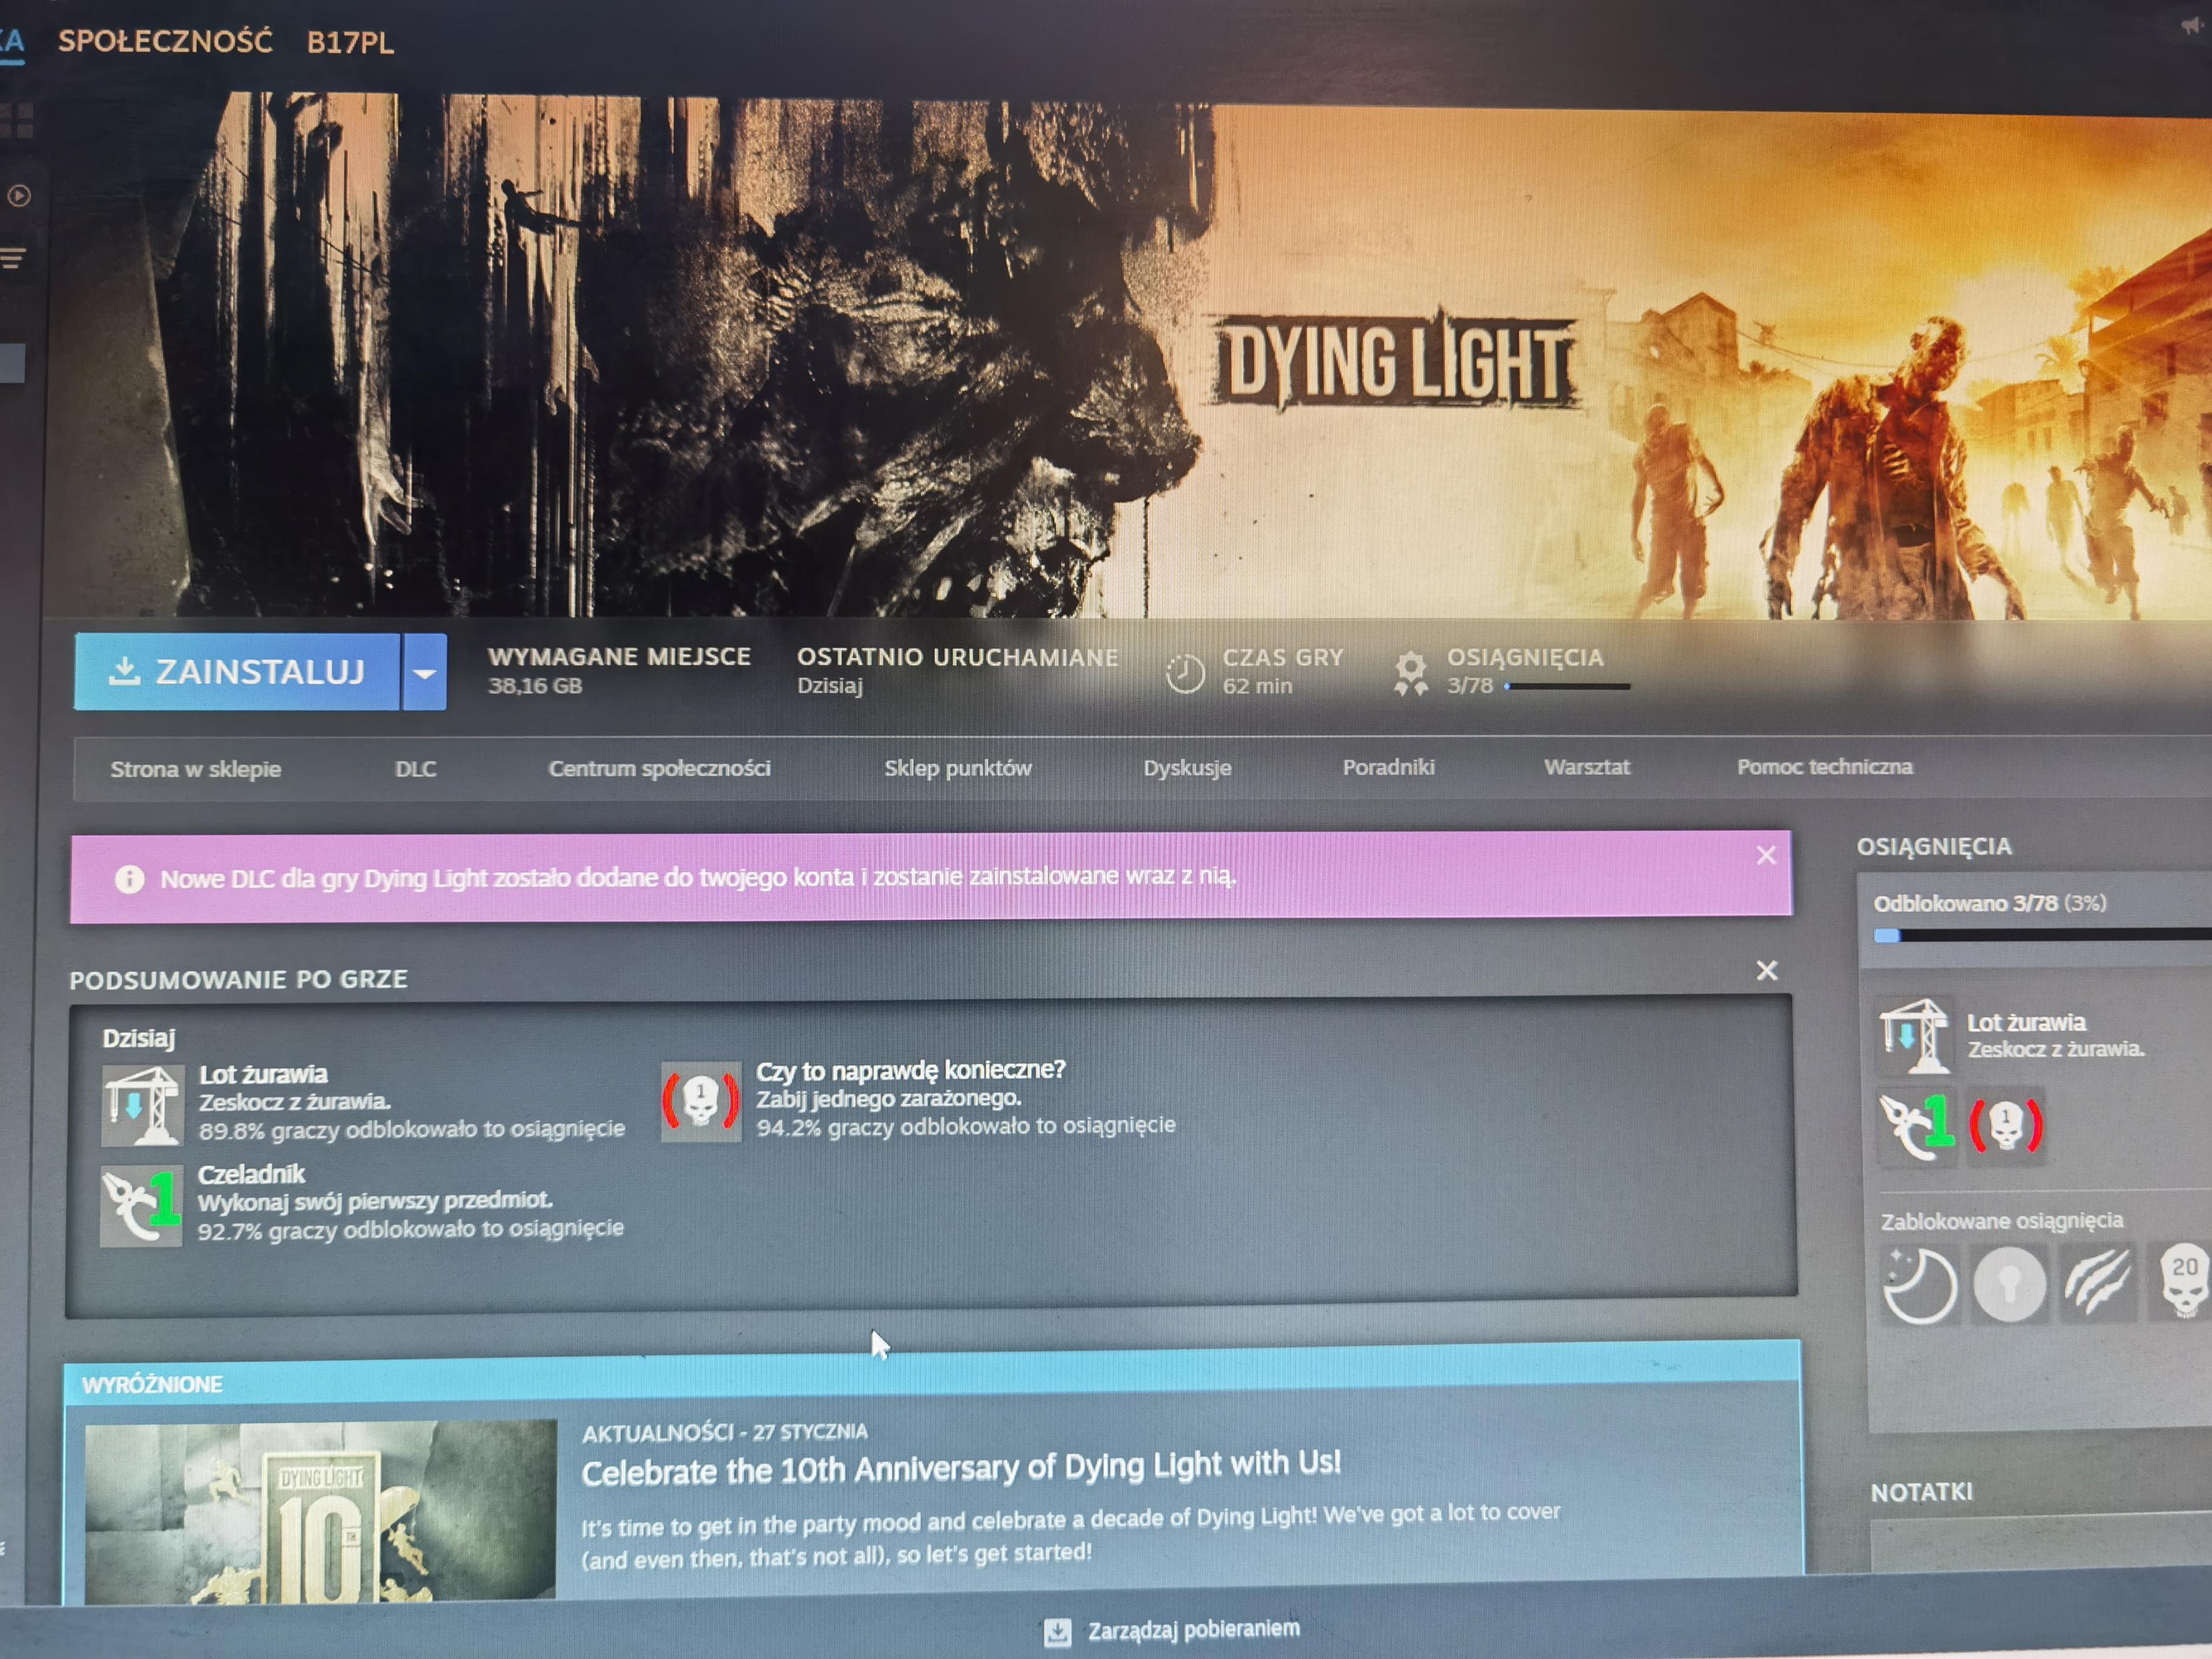Image resolution: width=2212 pixels, height=1659 pixels.
Task: Click the download icon in Zarządzaj pobieraniem
Action: pyautogui.click(x=1057, y=1633)
